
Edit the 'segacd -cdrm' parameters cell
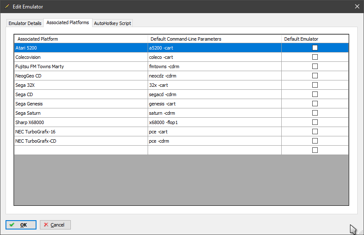(x=215, y=94)
